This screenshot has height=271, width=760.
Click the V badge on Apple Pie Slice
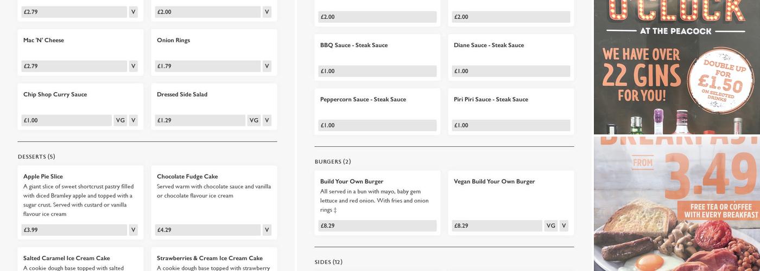tap(133, 230)
